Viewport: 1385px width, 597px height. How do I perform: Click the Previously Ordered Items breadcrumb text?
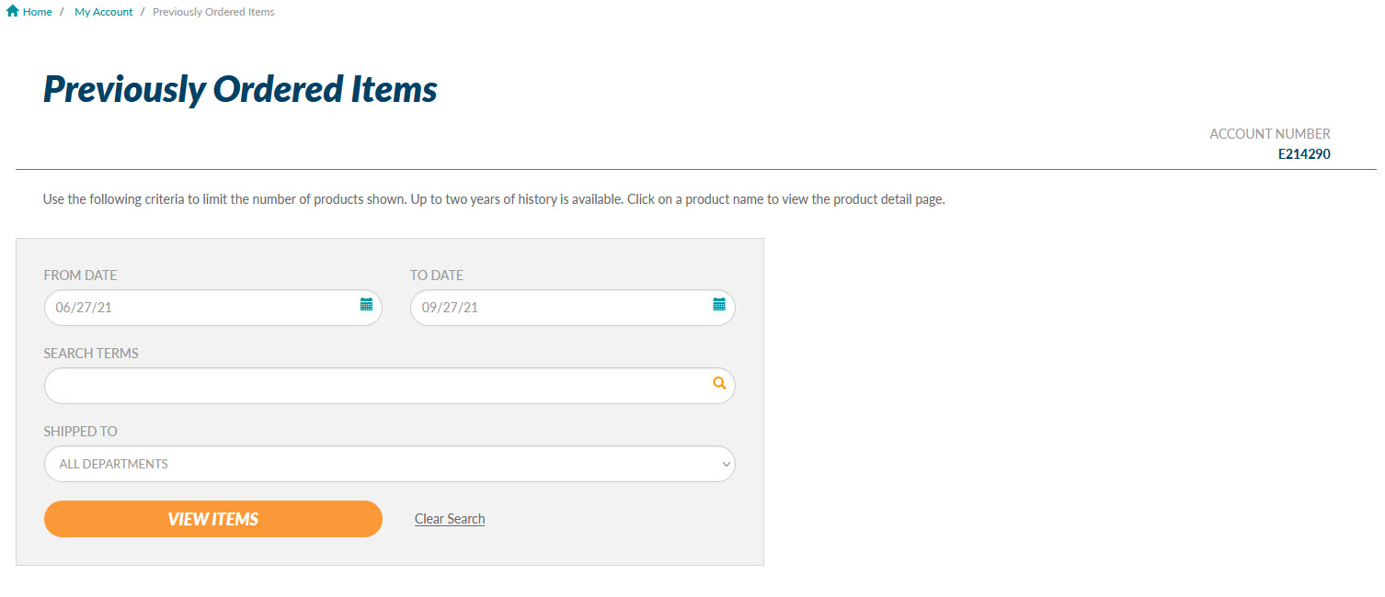213,12
